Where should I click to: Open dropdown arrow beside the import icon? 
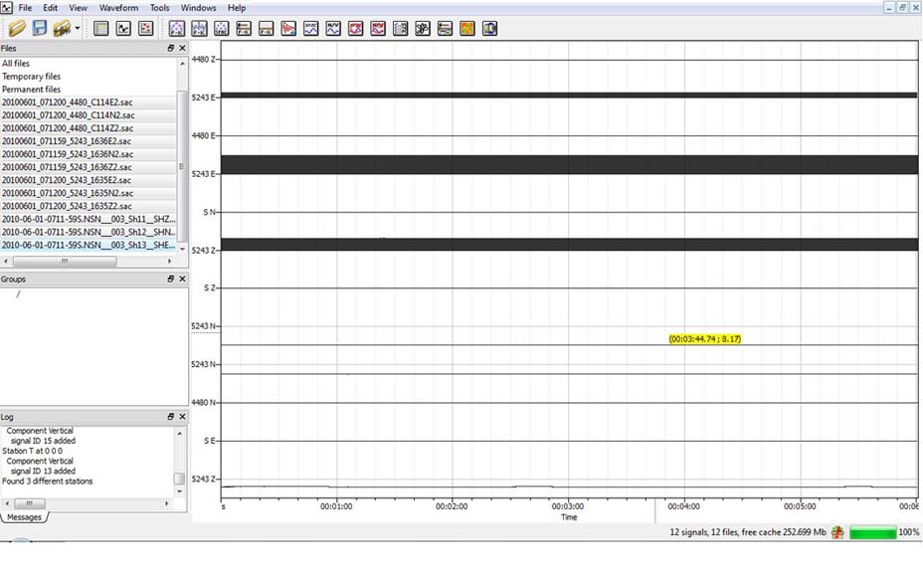coord(78,29)
